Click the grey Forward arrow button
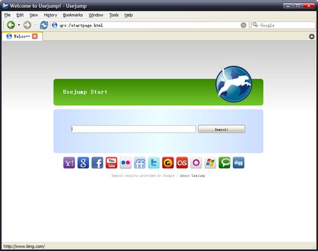 tap(27, 25)
